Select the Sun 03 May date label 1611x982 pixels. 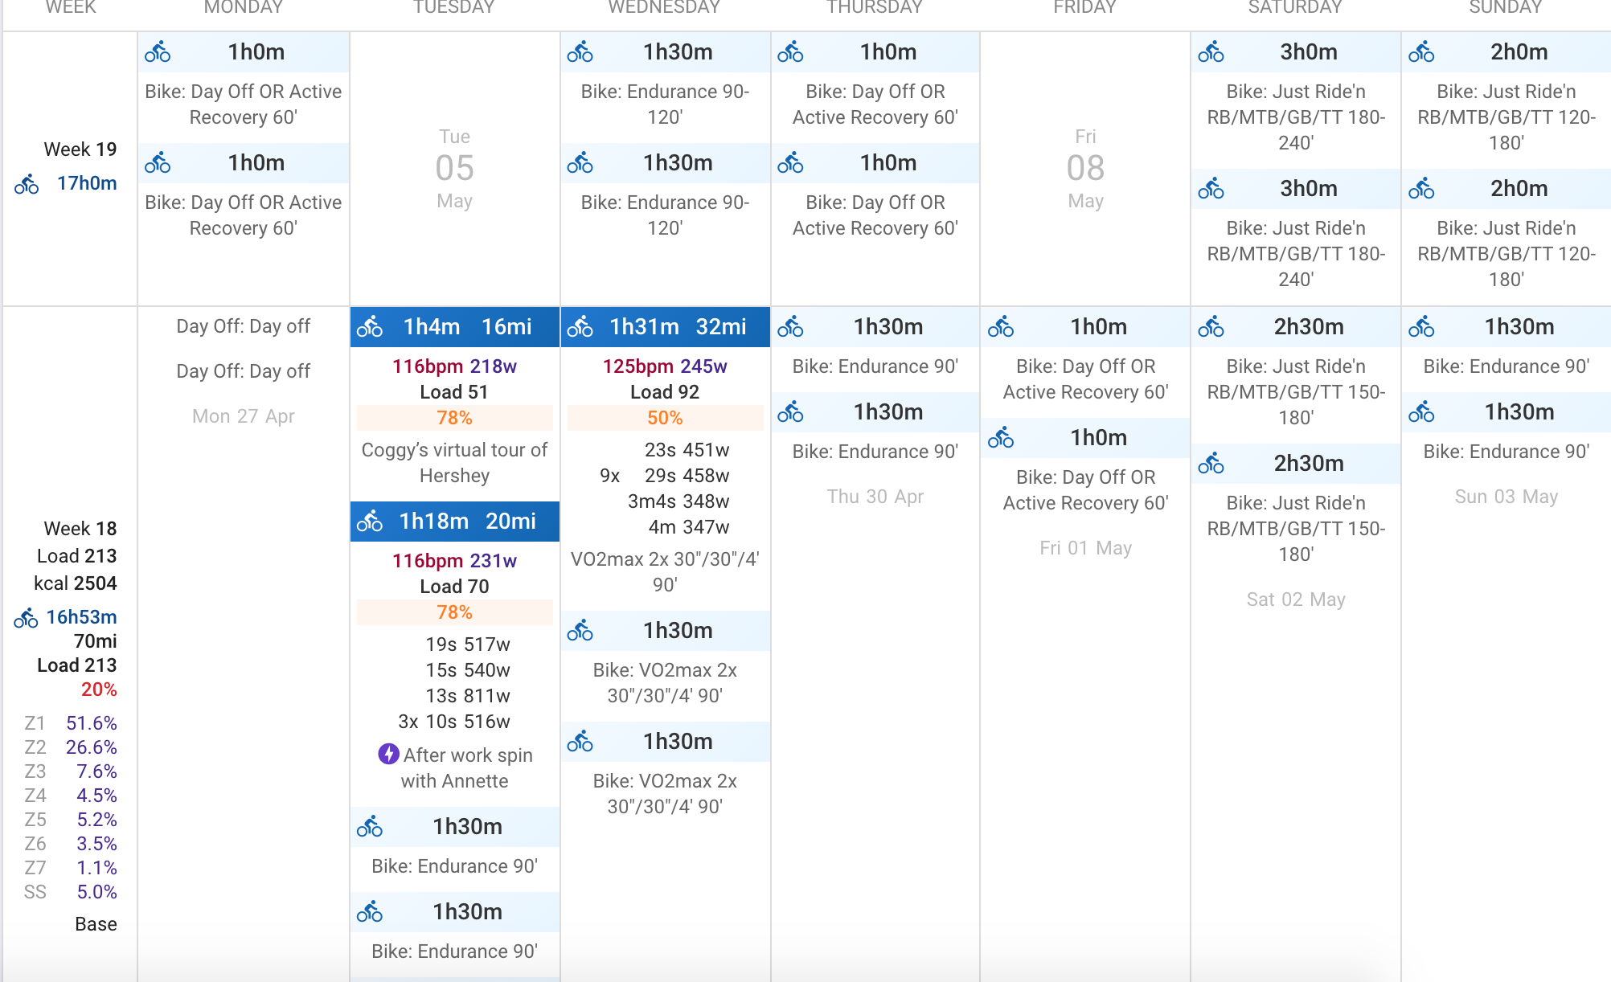pos(1506,497)
